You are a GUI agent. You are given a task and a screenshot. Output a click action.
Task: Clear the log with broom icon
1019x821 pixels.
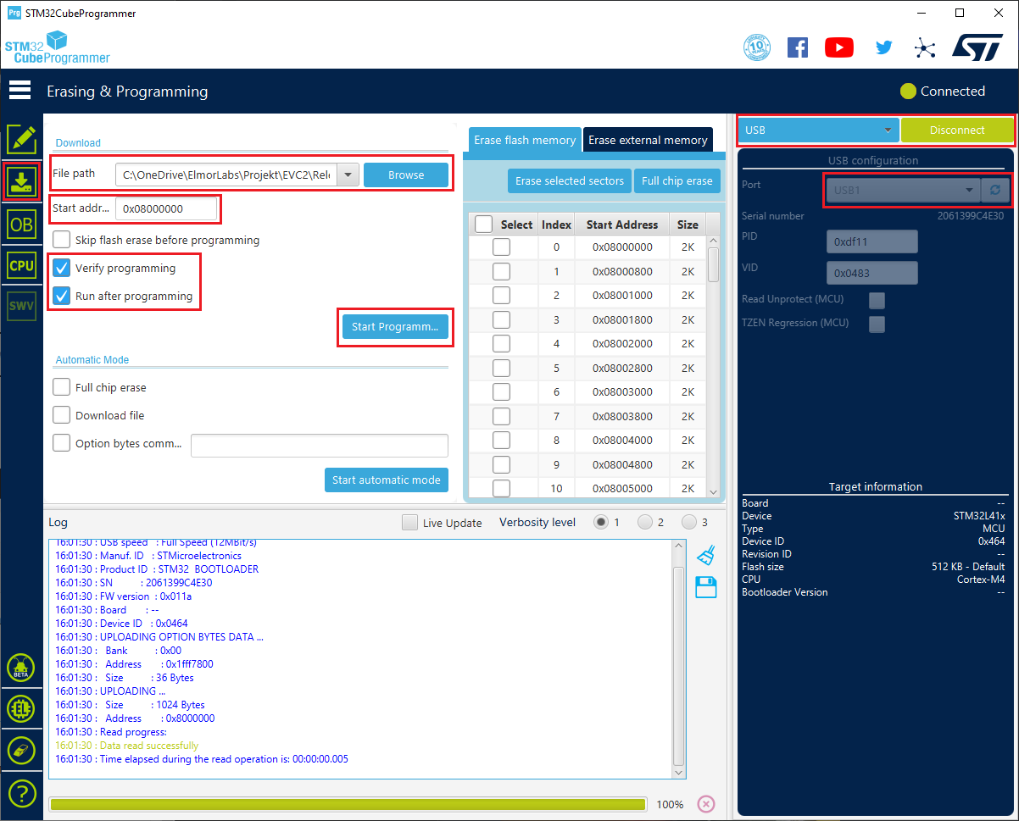(x=705, y=555)
